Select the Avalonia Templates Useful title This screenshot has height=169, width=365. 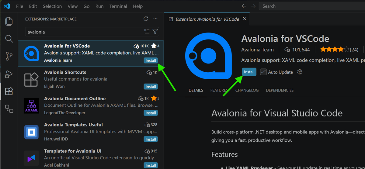(x=73, y=125)
